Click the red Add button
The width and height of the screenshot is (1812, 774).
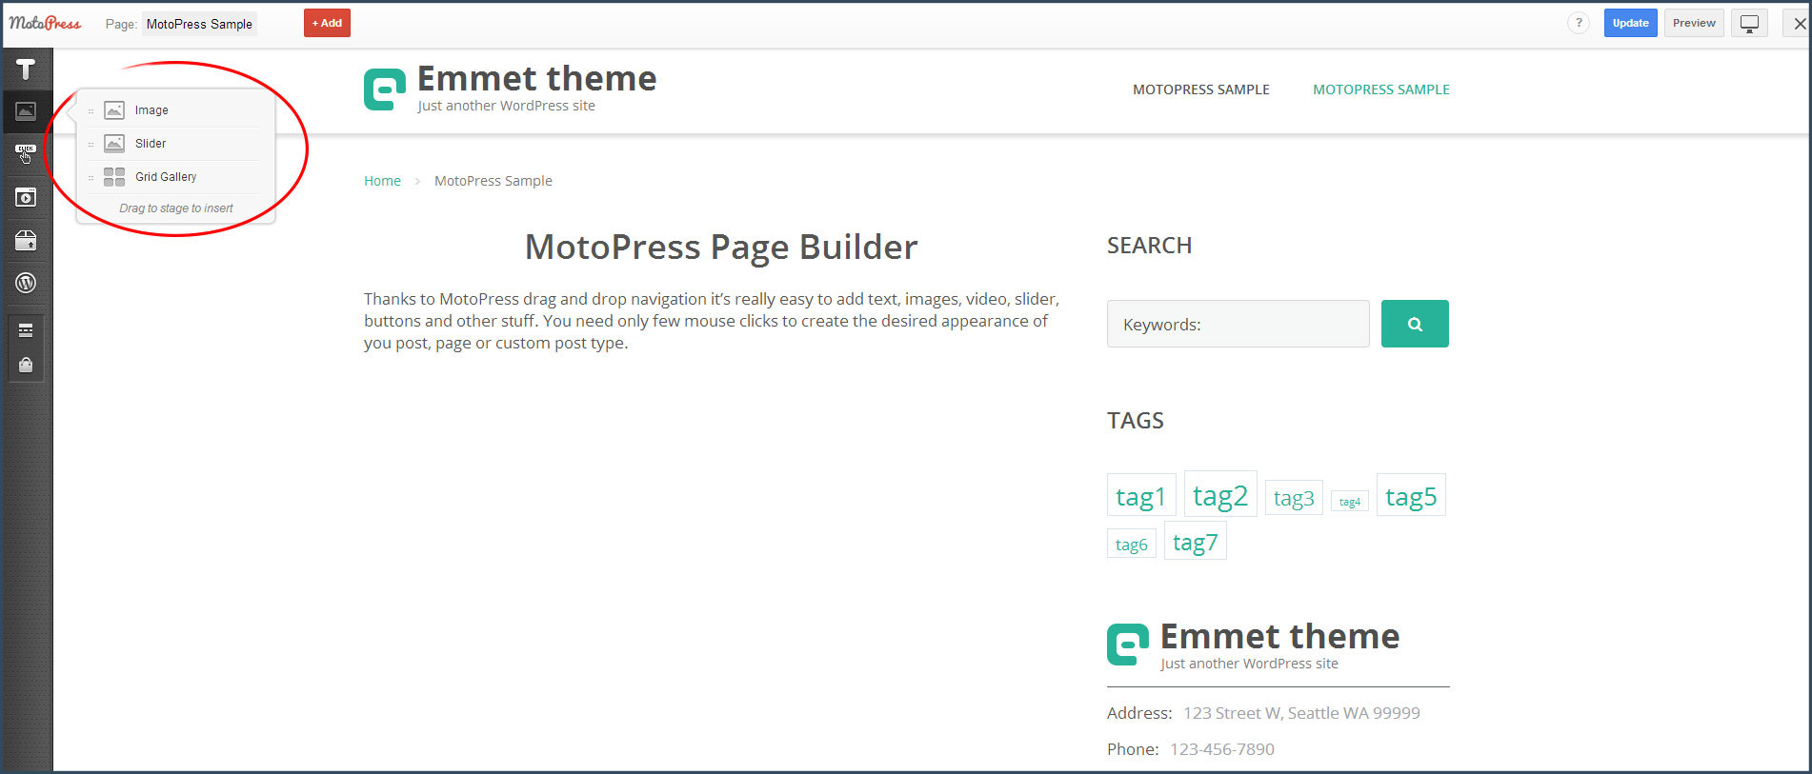pos(327,23)
